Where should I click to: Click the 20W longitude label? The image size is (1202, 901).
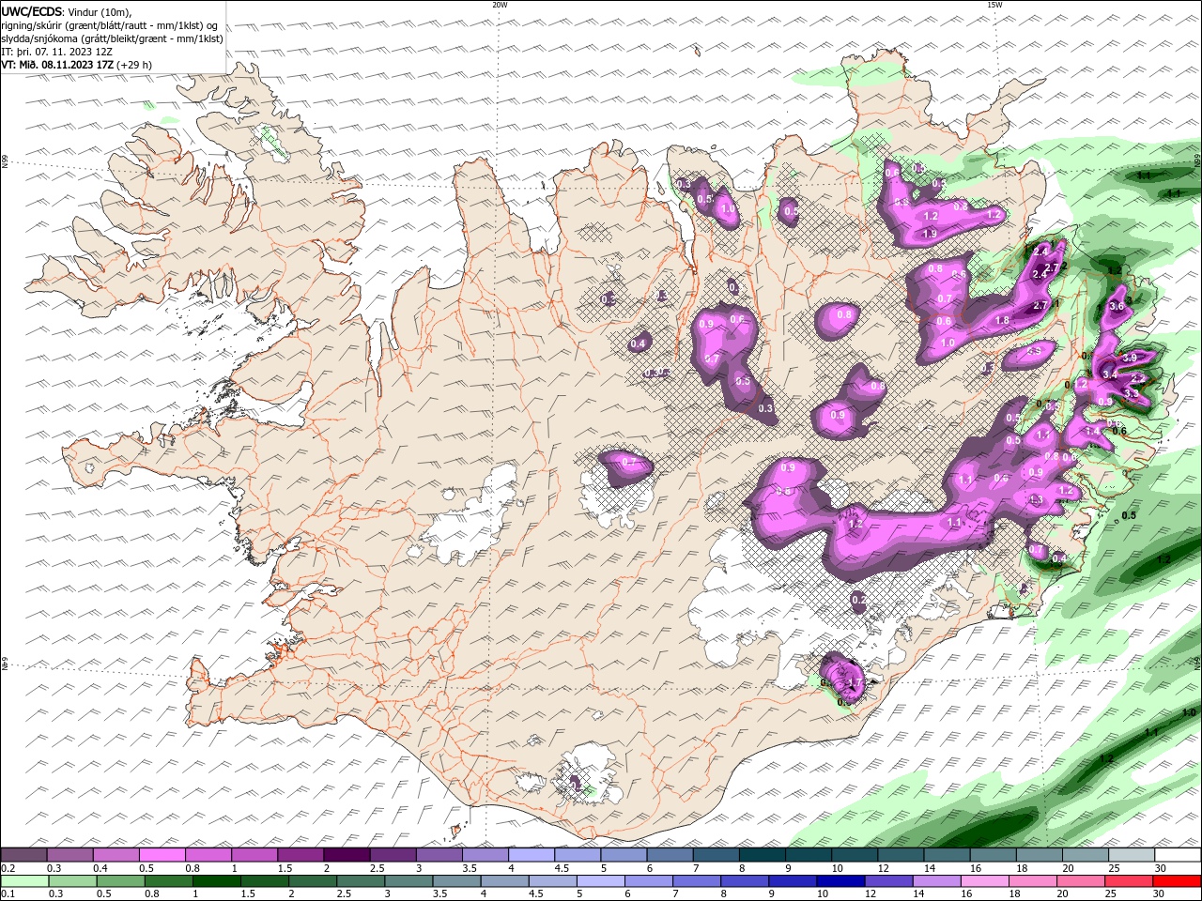click(x=500, y=5)
